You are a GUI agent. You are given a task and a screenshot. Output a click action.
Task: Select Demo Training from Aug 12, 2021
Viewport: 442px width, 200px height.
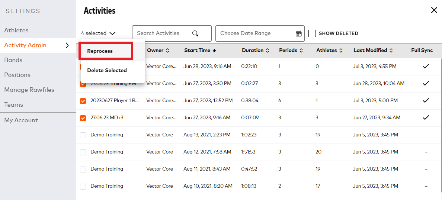tap(83, 152)
